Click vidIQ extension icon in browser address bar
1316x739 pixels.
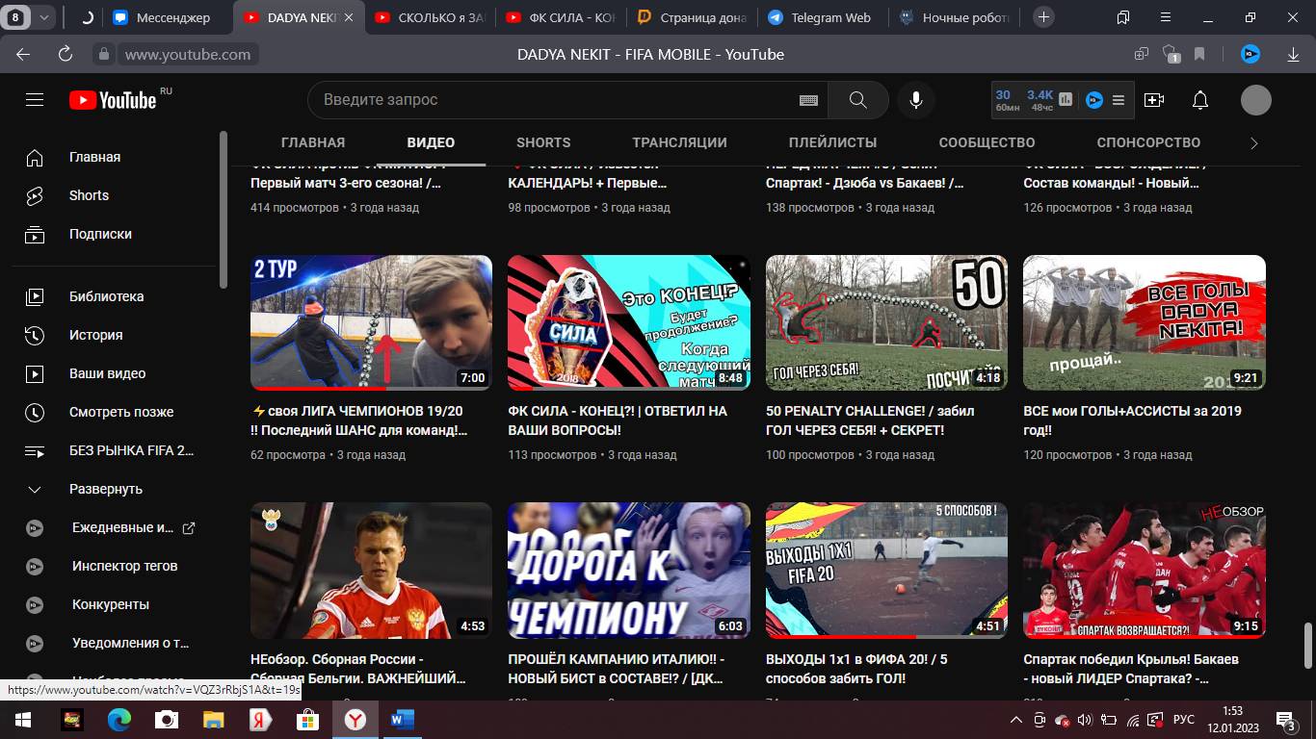(1250, 55)
